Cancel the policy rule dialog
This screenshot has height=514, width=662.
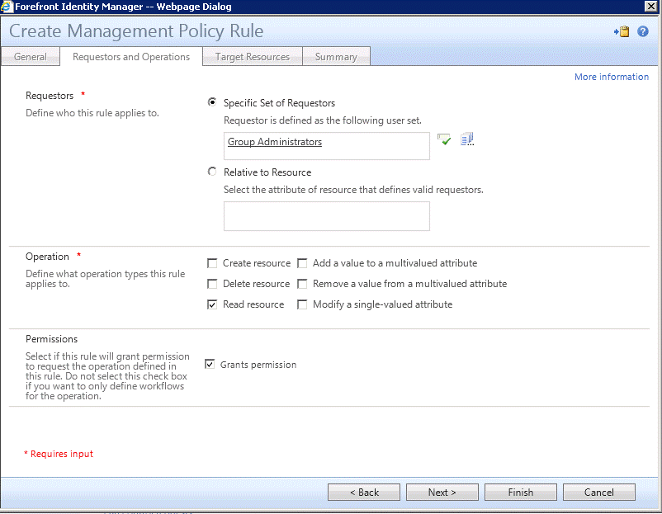[599, 492]
